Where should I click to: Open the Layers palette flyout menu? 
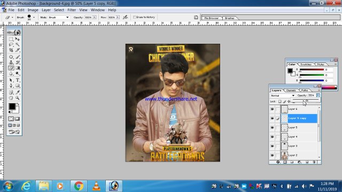pos(319,90)
